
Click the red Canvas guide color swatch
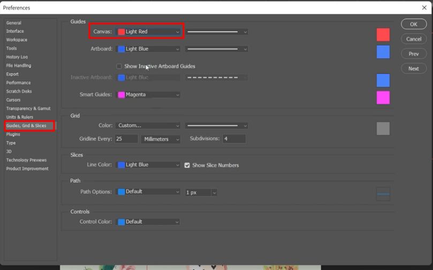pos(383,34)
